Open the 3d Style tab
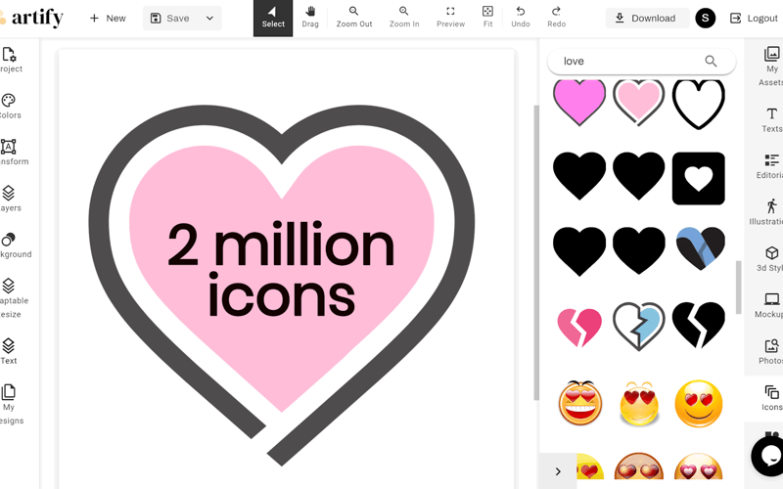 [770, 259]
